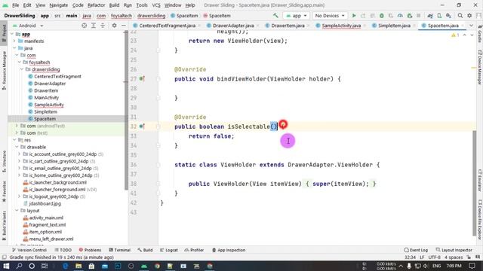This screenshot has height=271, width=483.
Task: Click the Project panel vertical scrollbar
Action: (x=126, y=111)
